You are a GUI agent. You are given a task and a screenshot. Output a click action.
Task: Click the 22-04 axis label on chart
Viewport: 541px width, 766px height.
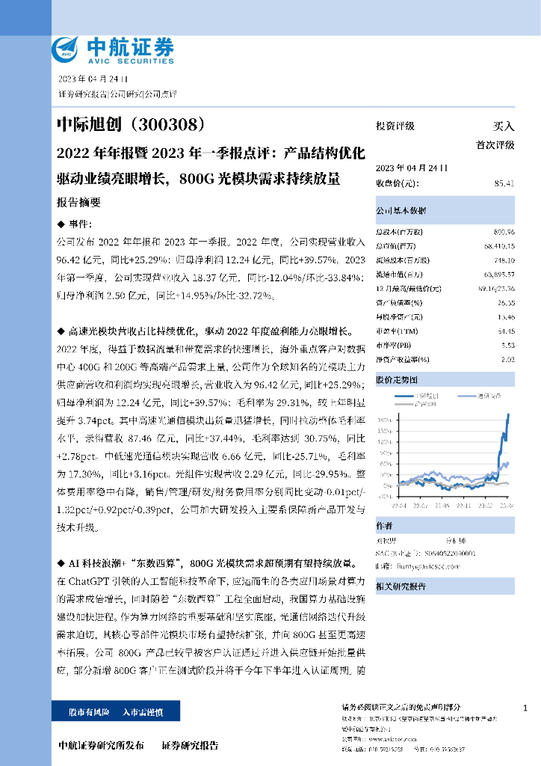pyautogui.click(x=398, y=506)
